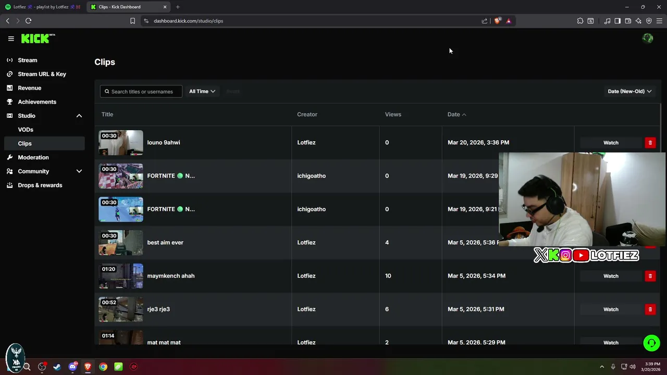Viewport: 667px width, 375px height.
Task: Open VODs under Studio
Action: click(26, 130)
